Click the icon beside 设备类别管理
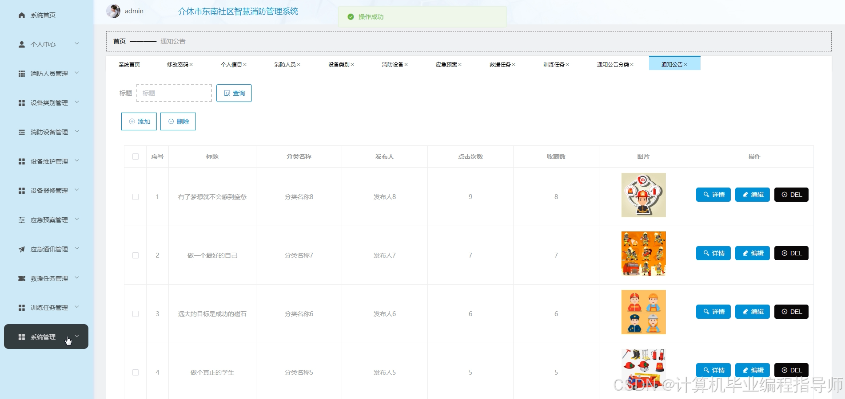845x399 pixels. [x=21, y=103]
